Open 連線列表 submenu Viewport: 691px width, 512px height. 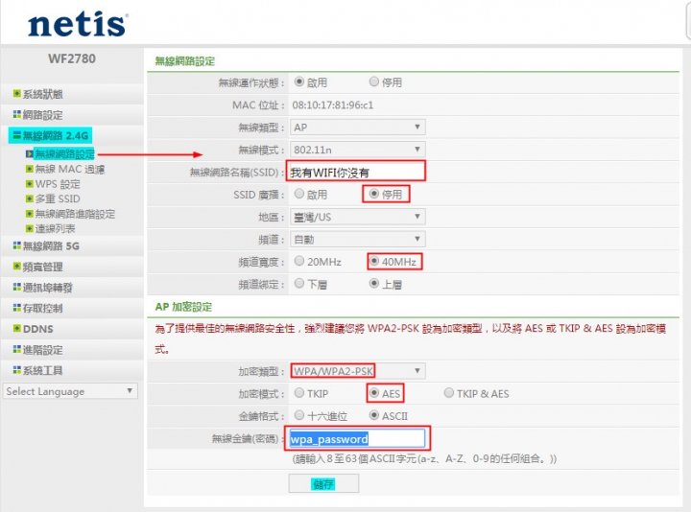click(55, 228)
